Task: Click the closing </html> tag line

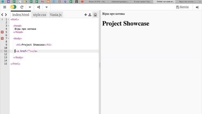Action: [15, 64]
